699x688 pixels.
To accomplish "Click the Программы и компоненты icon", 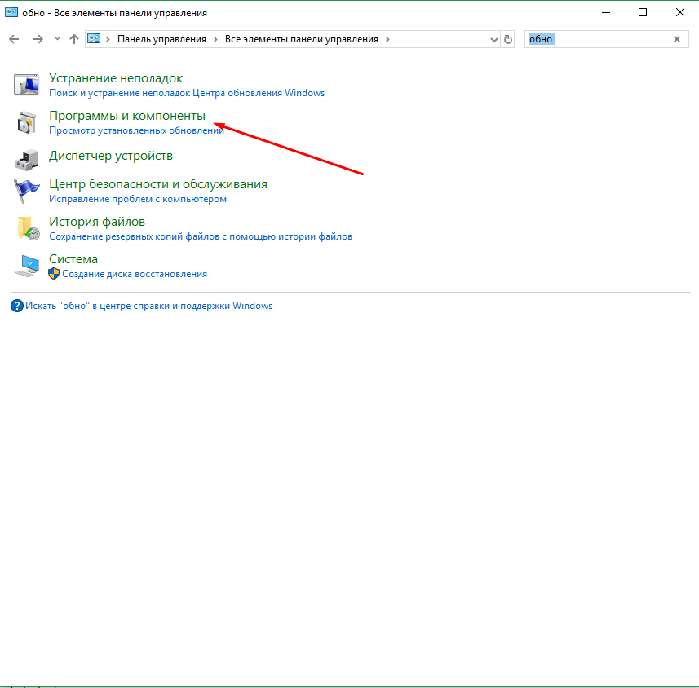I will [26, 122].
